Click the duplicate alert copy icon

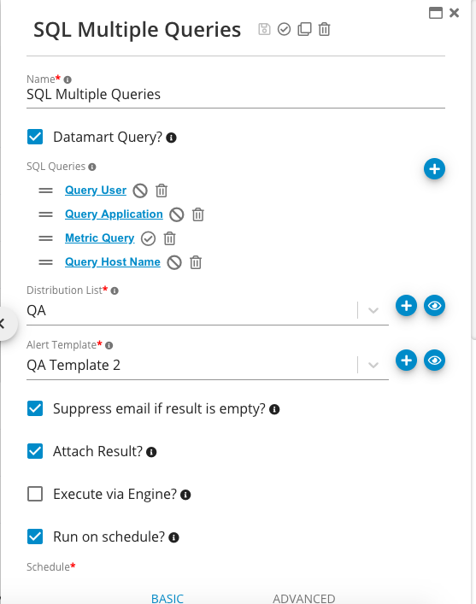pos(304,29)
